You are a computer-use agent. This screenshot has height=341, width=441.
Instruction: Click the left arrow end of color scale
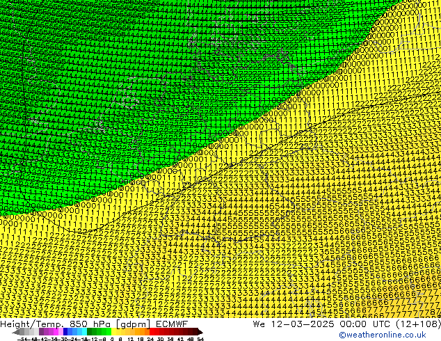click(16, 332)
